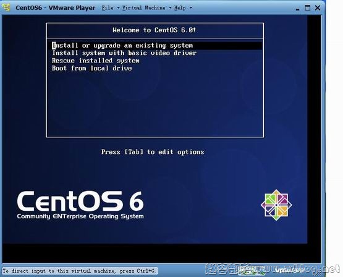Open the Virtual Machine menu
This screenshot has width=343, height=277.
(146, 8)
